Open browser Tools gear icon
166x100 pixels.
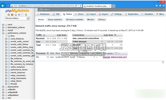(164, 6)
